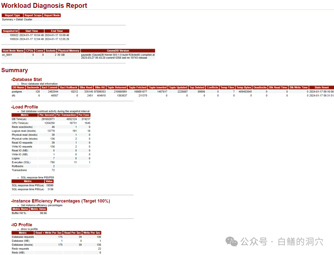Click the Tuple Updated column header
This screenshot has width=334, height=255.
point(178,87)
